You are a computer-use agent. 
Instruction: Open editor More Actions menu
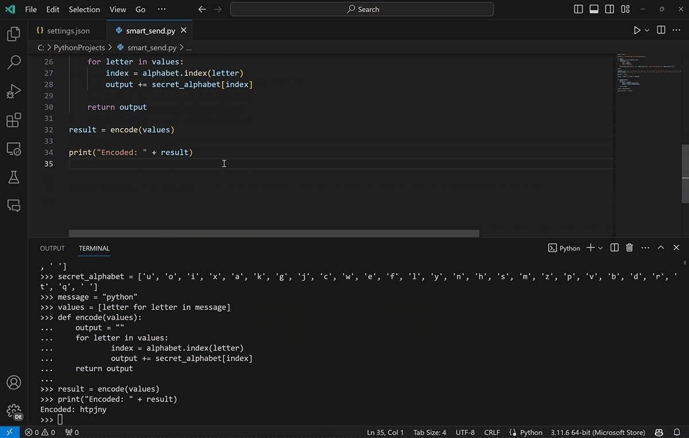(x=677, y=30)
